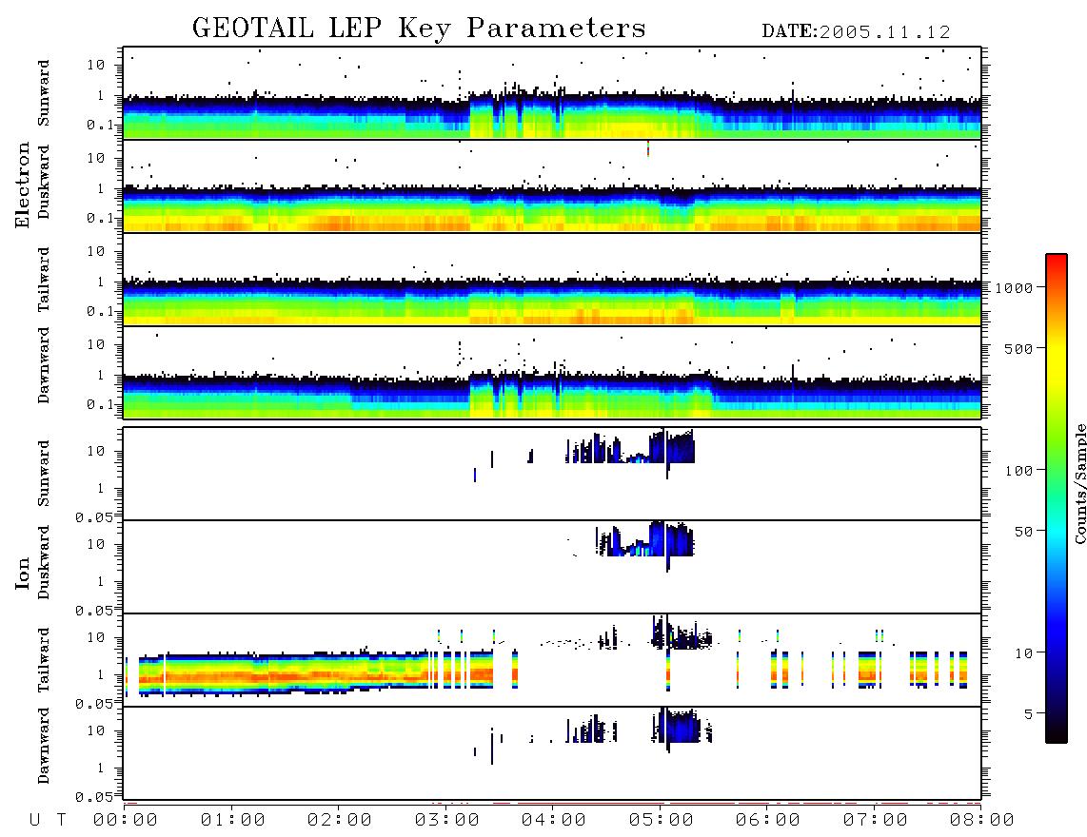Viewport: 1087px width, 837px height.
Task: Click the '50' colorbar tick value
Action: point(1023,532)
